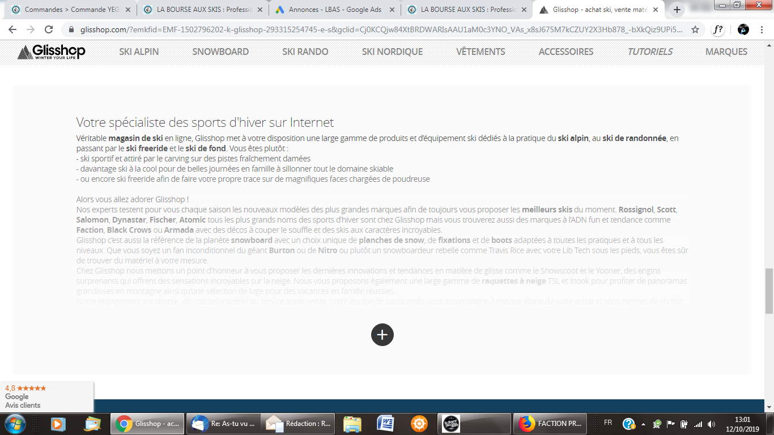Click the Glisshop logo
This screenshot has height=435, width=774.
point(51,52)
